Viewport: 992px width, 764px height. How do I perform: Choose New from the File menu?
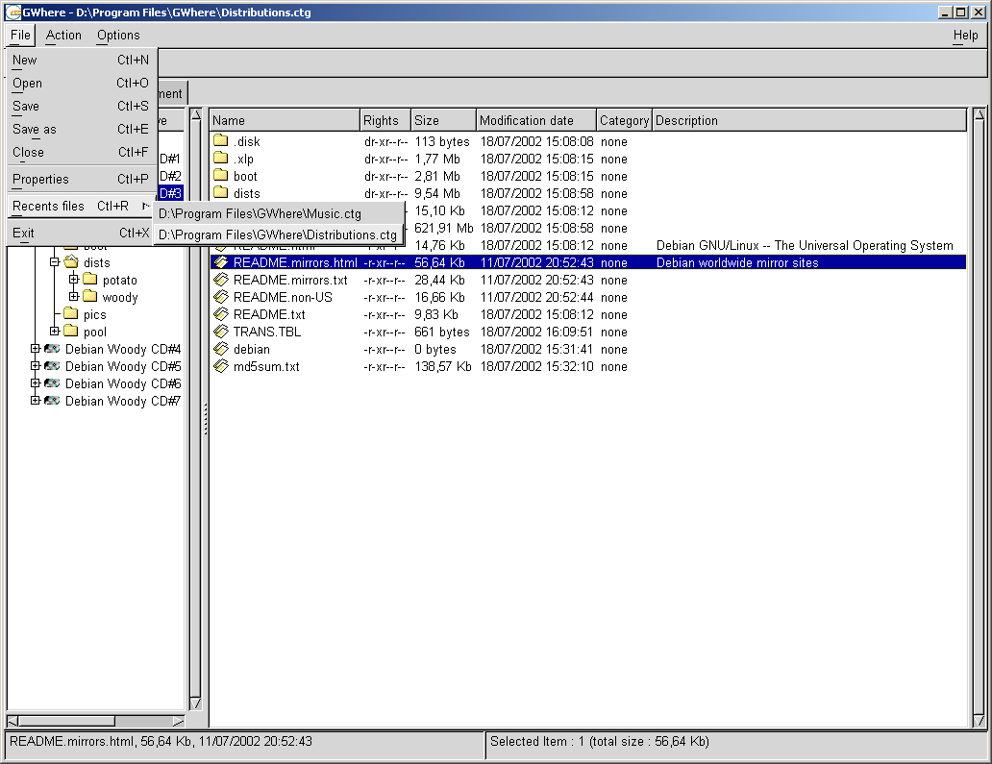[x=81, y=61]
